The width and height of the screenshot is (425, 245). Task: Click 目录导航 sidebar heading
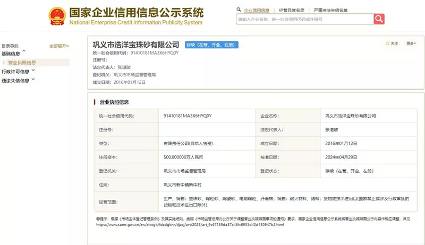pos(10,46)
